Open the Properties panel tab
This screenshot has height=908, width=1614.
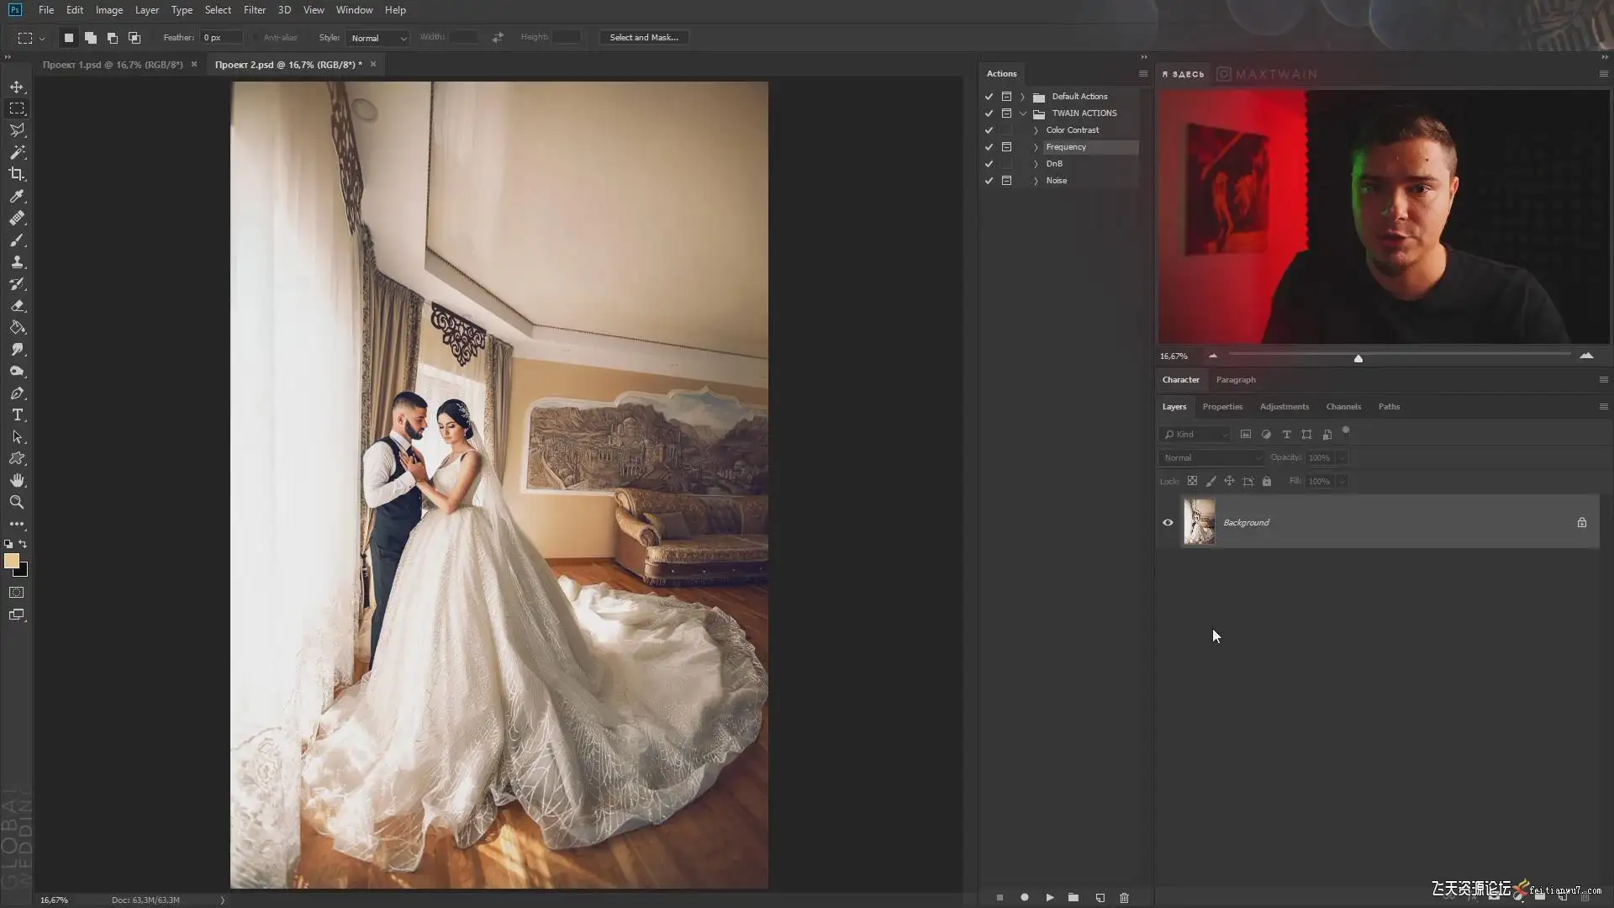click(1222, 407)
